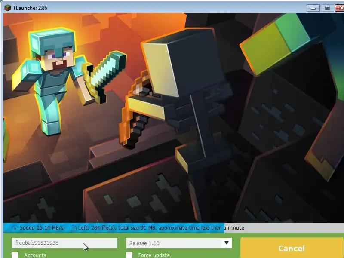Image resolution: width=344 pixels, height=258 pixels.
Task: Click the download speed gauge icon
Action: click(15, 228)
